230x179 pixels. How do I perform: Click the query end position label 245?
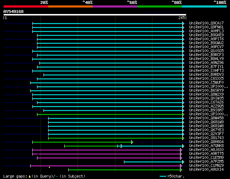tap(181, 18)
